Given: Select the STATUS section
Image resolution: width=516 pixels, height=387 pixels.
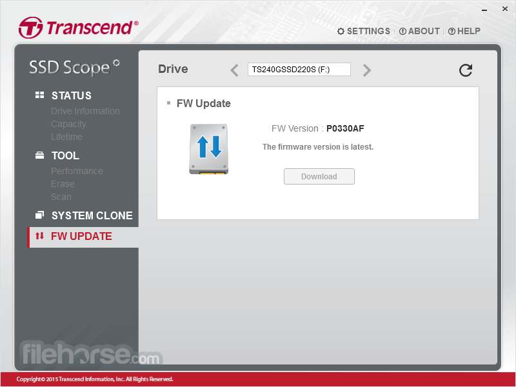Looking at the screenshot, I should point(72,95).
